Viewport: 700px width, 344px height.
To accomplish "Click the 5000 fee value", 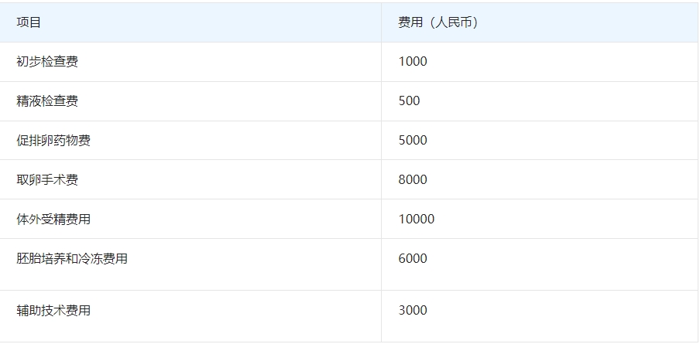I will [413, 141].
